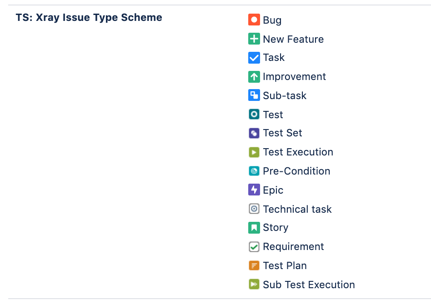Viewport: 431px width, 300px height.
Task: Click the Technical task label
Action: tap(297, 209)
